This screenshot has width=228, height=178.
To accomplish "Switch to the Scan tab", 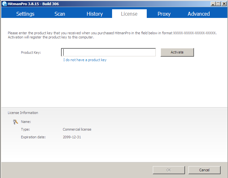I will click(x=60, y=14).
